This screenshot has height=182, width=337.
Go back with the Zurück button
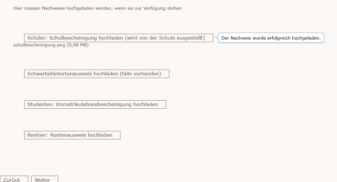tap(14, 179)
